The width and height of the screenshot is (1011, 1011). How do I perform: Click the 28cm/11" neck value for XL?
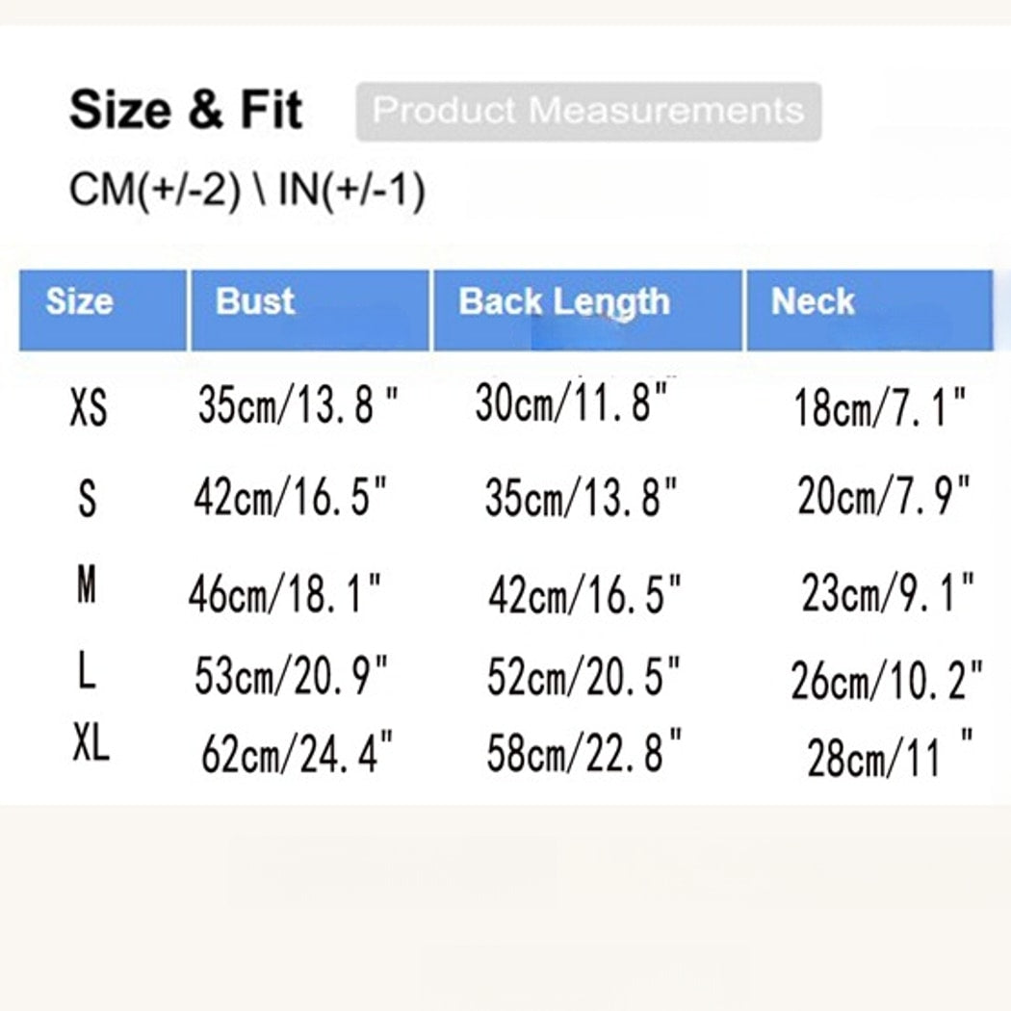tap(891, 756)
